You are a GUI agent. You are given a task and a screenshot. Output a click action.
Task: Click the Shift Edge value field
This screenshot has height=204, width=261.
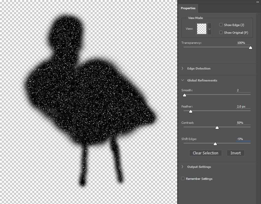point(243,139)
